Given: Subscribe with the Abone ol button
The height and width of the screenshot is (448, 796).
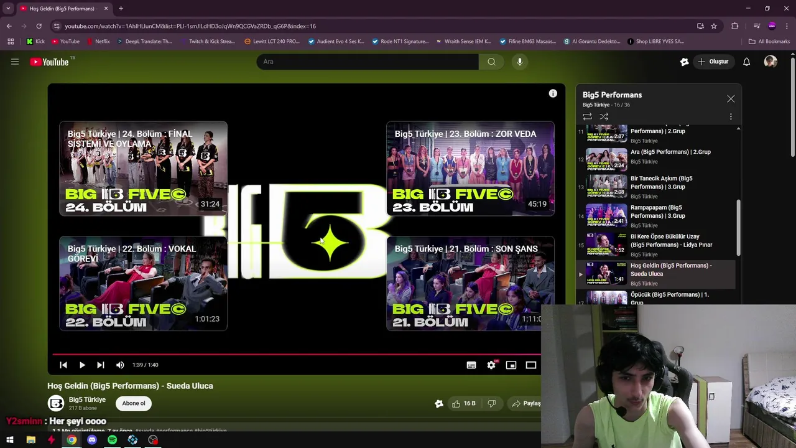Looking at the screenshot, I should pos(134,403).
